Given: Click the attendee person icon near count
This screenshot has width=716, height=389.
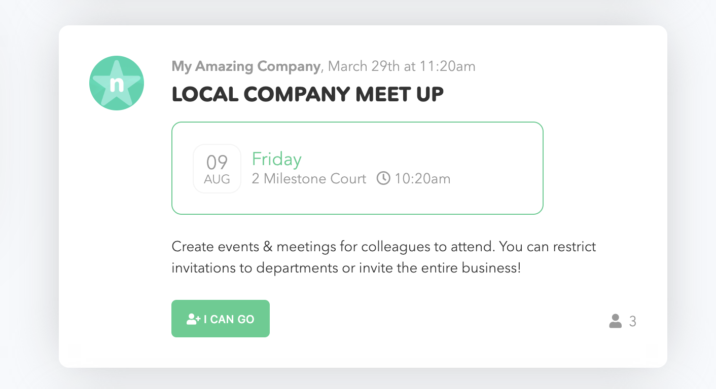Looking at the screenshot, I should tap(615, 321).
